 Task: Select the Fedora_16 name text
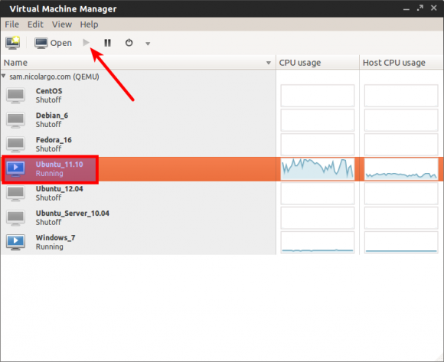tap(54, 140)
